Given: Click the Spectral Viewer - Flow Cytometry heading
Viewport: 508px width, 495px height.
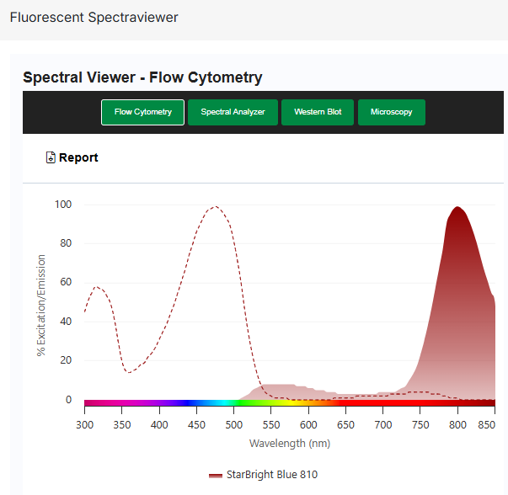Looking at the screenshot, I should point(142,77).
